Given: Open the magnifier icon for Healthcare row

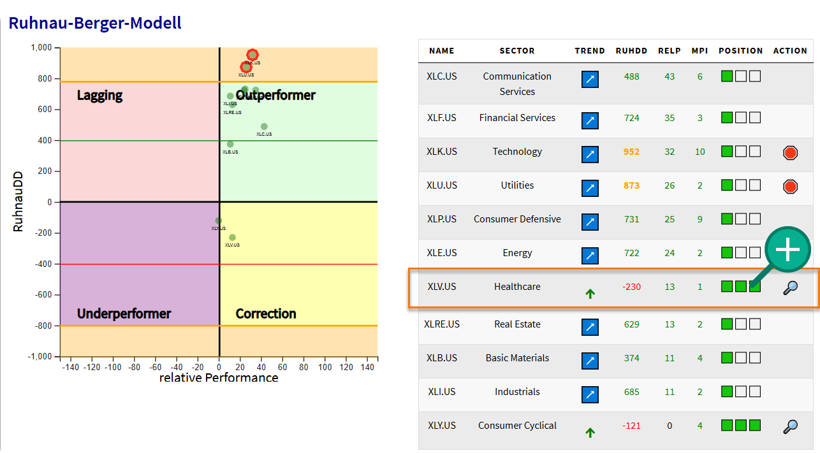Looking at the screenshot, I should (x=790, y=288).
